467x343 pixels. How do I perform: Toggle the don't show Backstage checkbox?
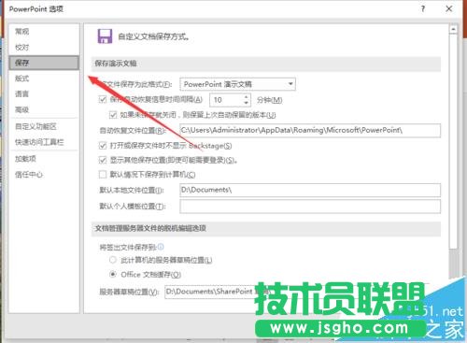point(103,146)
